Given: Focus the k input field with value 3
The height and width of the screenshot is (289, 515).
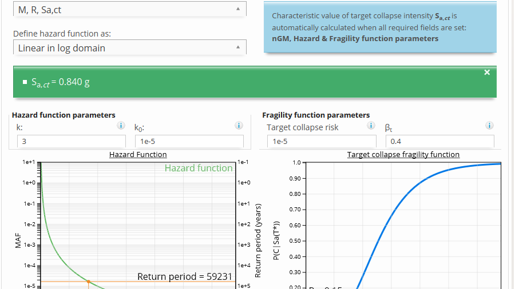Looking at the screenshot, I should click(71, 141).
